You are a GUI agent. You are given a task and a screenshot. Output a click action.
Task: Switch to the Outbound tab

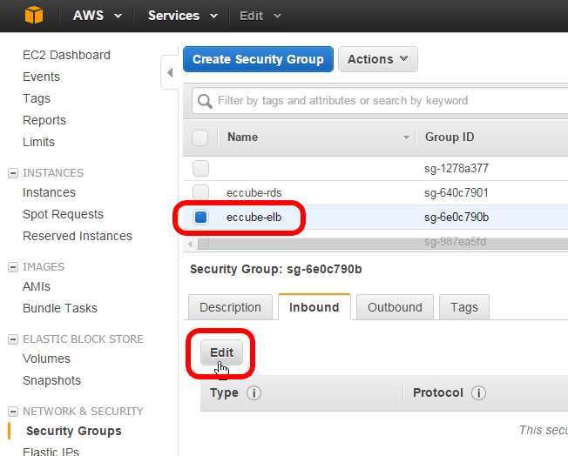[395, 307]
